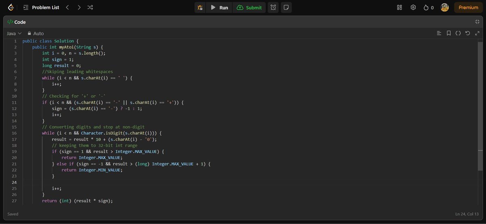Viewport: 486px width, 224px height.
Task: Open the Problem List panel
Action: 41,7
